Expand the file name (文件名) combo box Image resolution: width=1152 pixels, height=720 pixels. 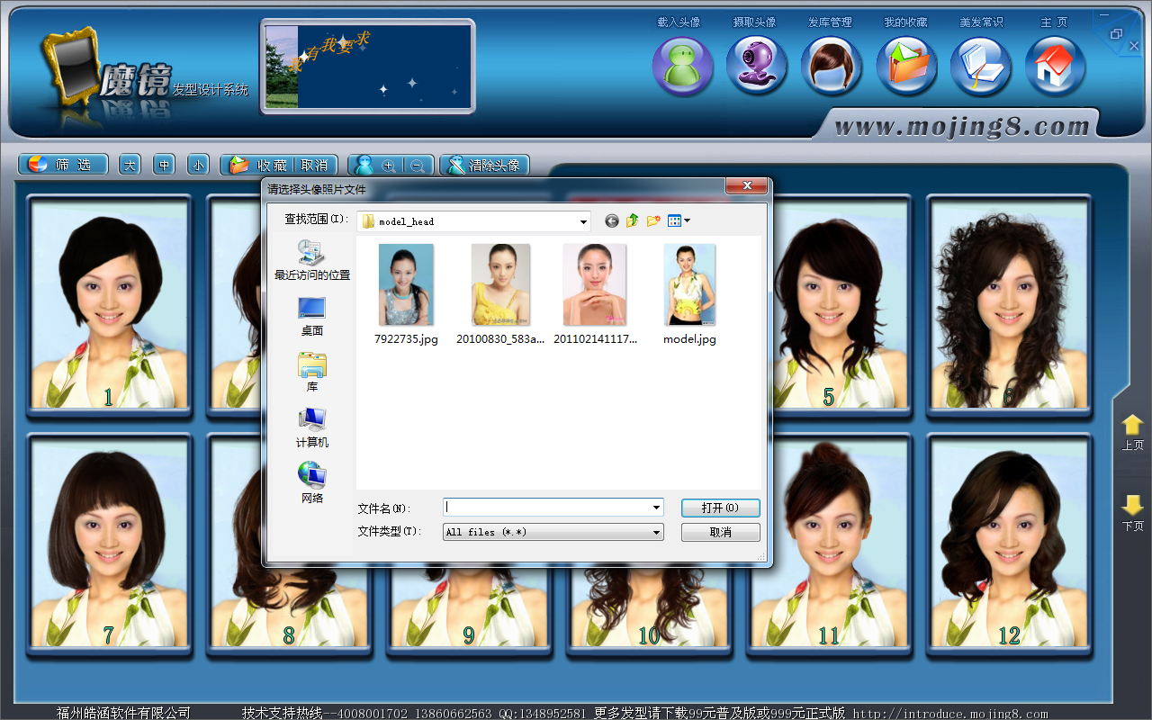(656, 508)
